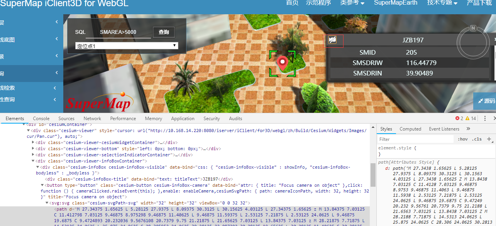Collapse the cesium-viewer div node

tap(28, 131)
